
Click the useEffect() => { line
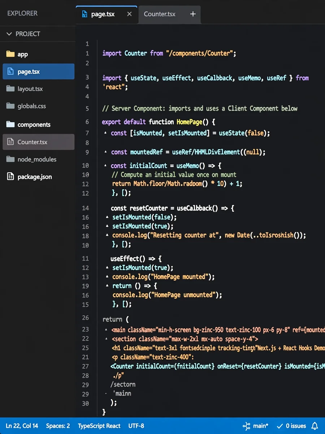pos(136,259)
